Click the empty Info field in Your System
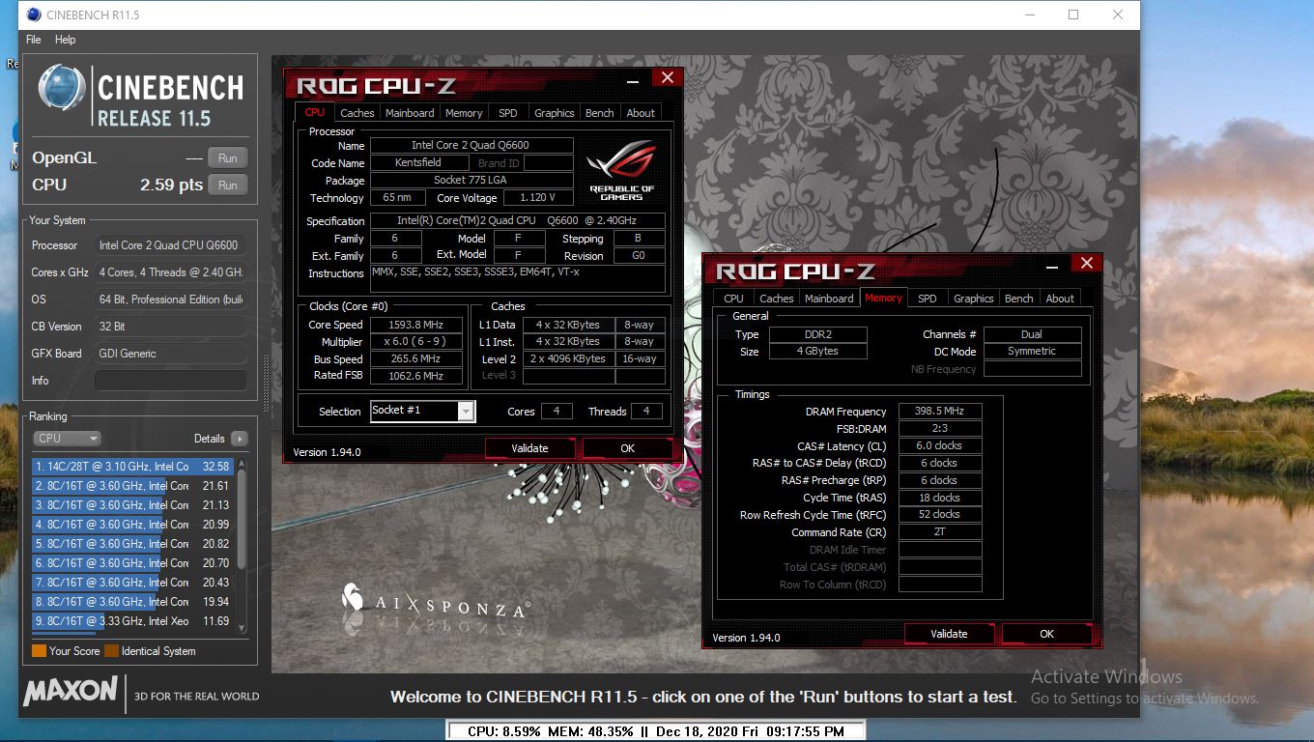Image resolution: width=1314 pixels, height=742 pixels. pyautogui.click(x=170, y=381)
